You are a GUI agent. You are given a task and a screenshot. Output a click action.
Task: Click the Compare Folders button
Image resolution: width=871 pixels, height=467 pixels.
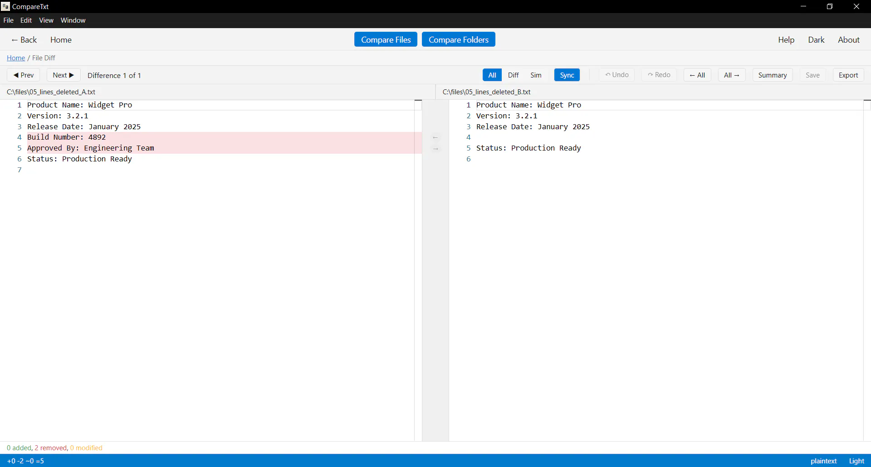point(459,39)
